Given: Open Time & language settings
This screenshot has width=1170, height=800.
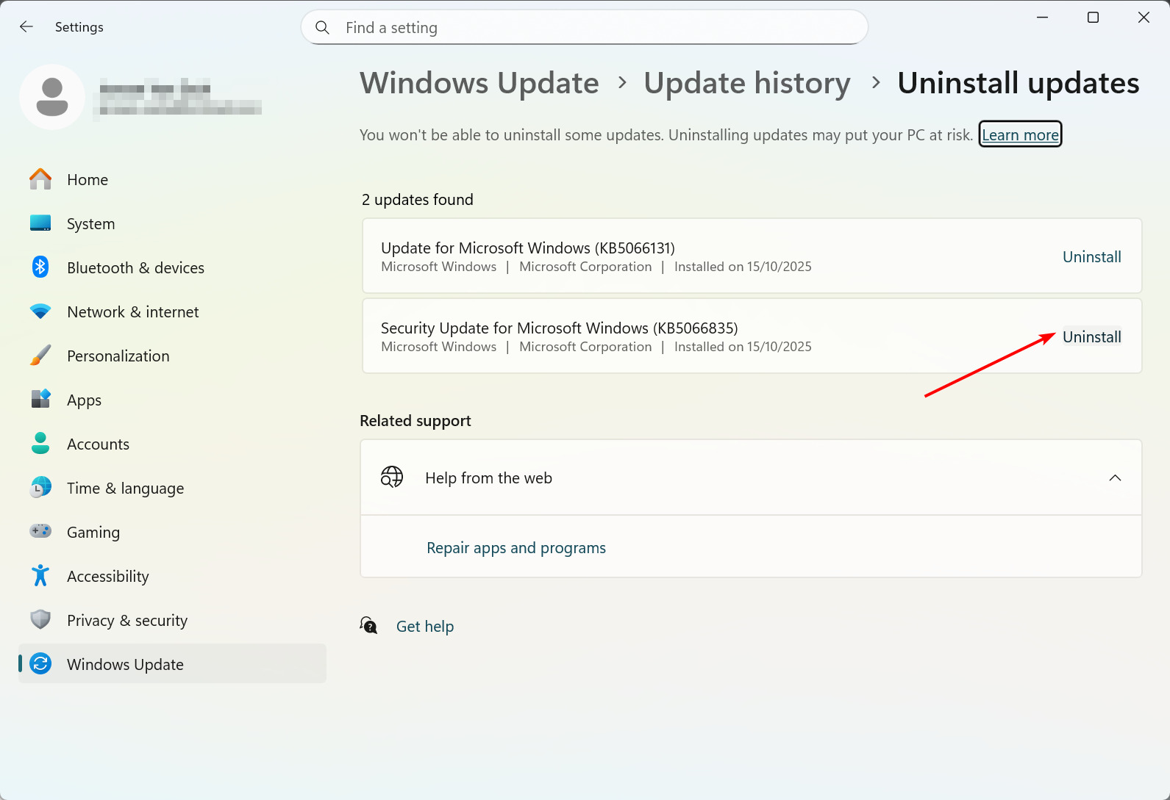Looking at the screenshot, I should [125, 489].
